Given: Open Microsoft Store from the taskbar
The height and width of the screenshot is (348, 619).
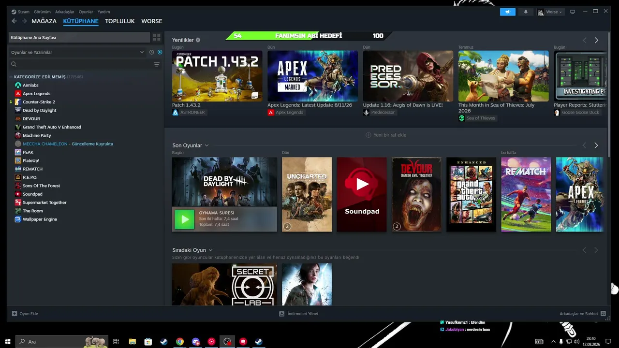Looking at the screenshot, I should point(148,342).
